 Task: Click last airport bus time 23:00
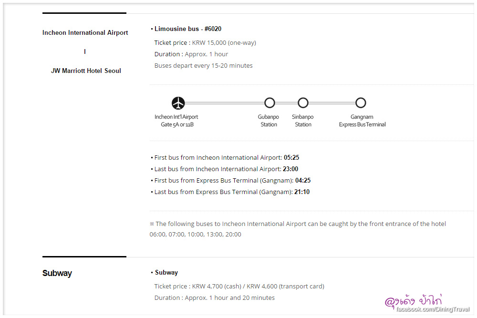point(290,169)
